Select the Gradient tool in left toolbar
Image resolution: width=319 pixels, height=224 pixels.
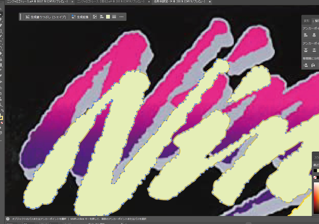click(x=1, y=65)
